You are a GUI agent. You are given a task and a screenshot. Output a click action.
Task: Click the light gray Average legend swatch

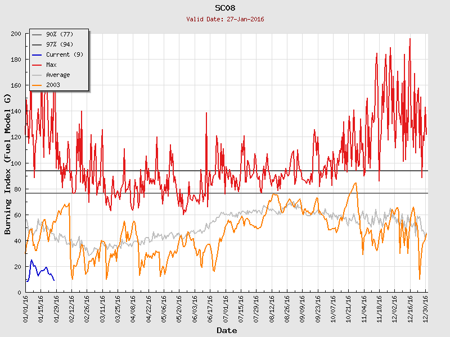coord(37,75)
